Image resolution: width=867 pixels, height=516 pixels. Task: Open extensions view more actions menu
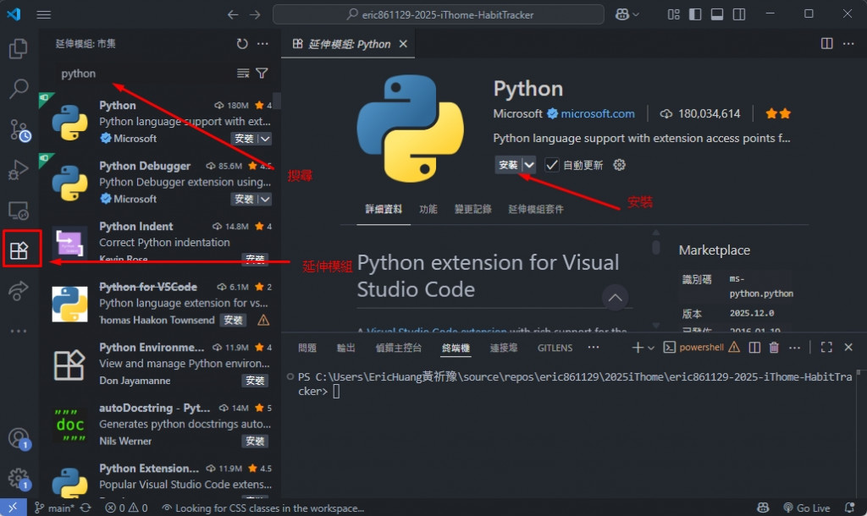[263, 44]
